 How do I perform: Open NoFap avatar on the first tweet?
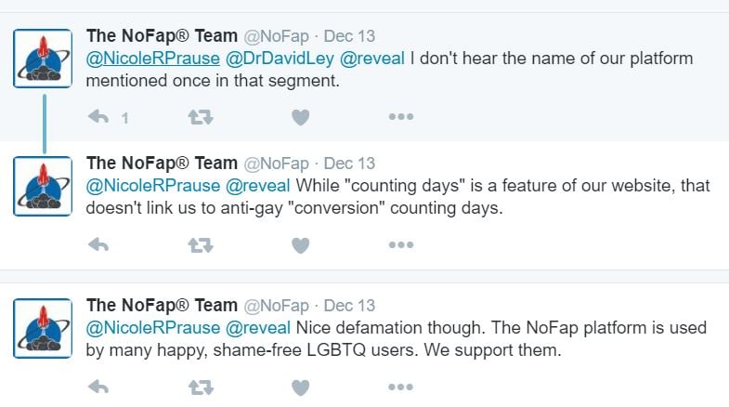43,58
